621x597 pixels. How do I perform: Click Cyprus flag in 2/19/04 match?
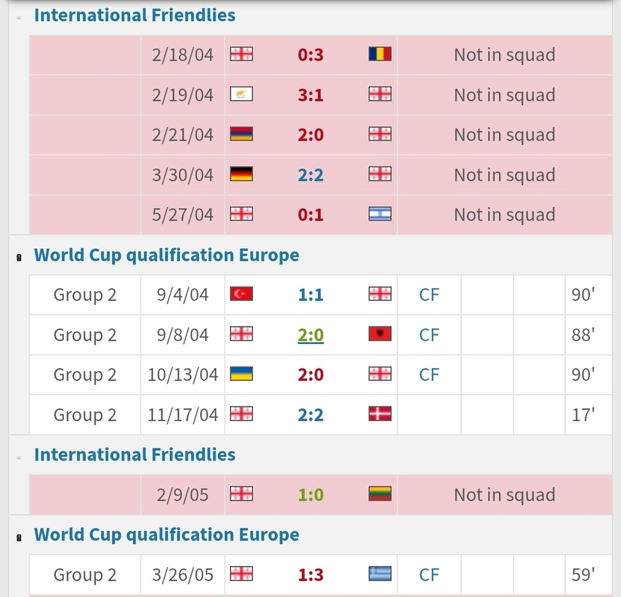[241, 95]
